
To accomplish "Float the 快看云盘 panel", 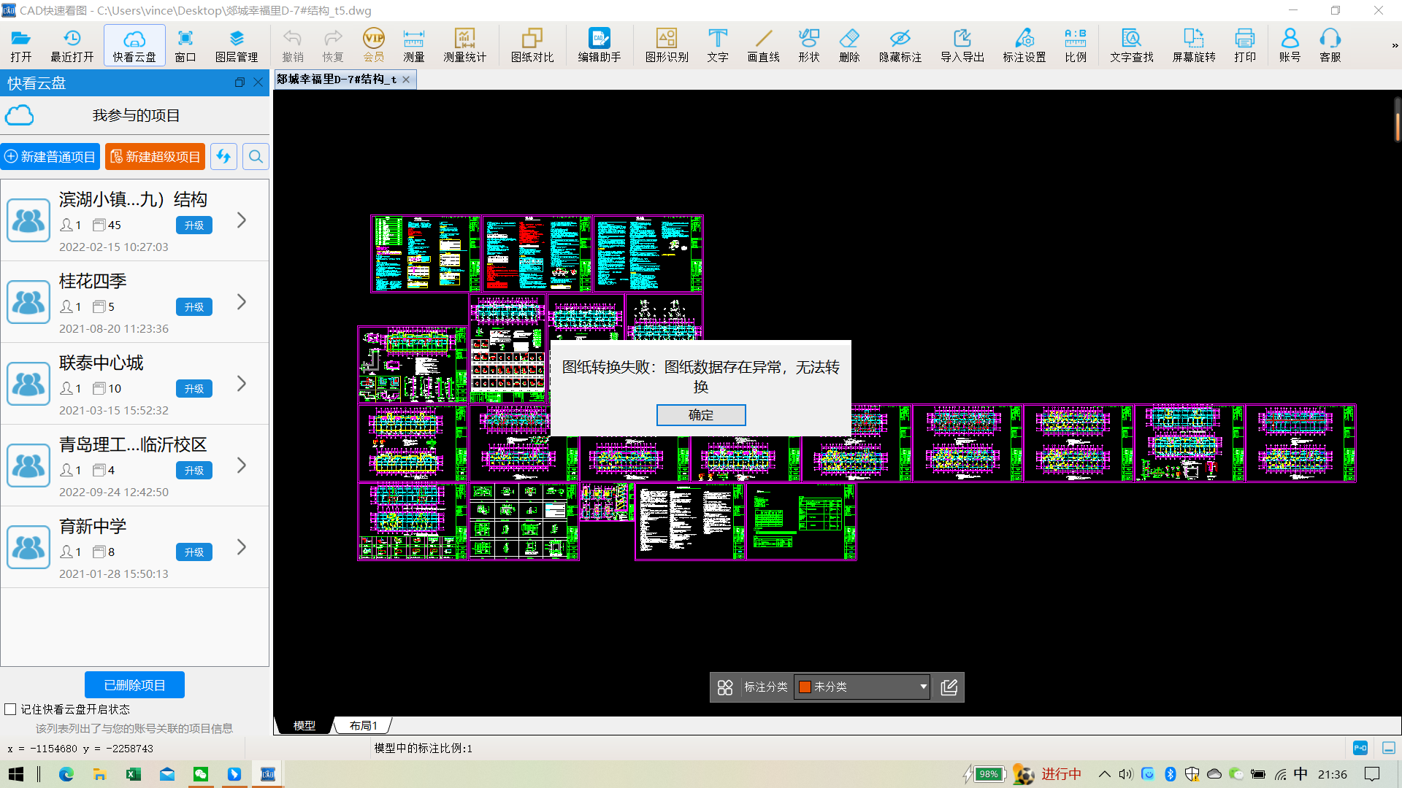I will click(x=240, y=82).
